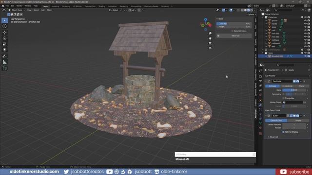Select the Move tool

click(x=4, y=33)
